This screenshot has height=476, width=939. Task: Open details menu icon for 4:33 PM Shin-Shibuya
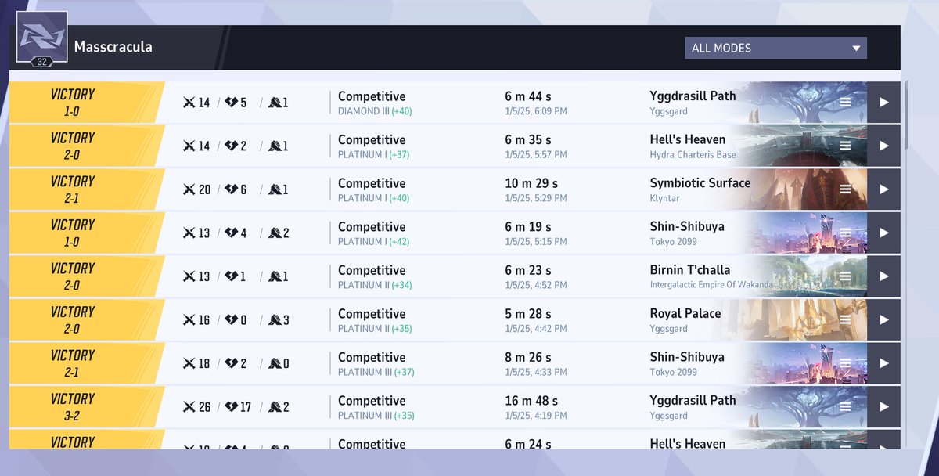coord(845,363)
